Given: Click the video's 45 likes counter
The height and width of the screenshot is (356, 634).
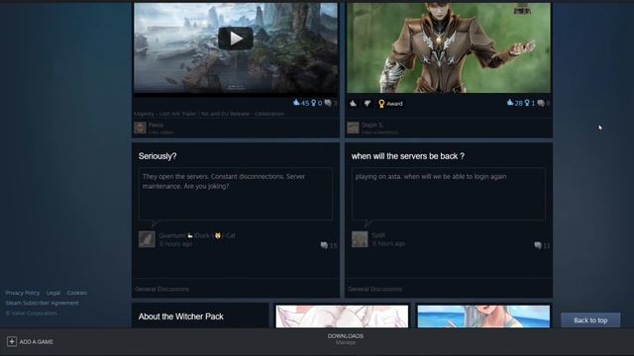Looking at the screenshot, I should point(301,103).
